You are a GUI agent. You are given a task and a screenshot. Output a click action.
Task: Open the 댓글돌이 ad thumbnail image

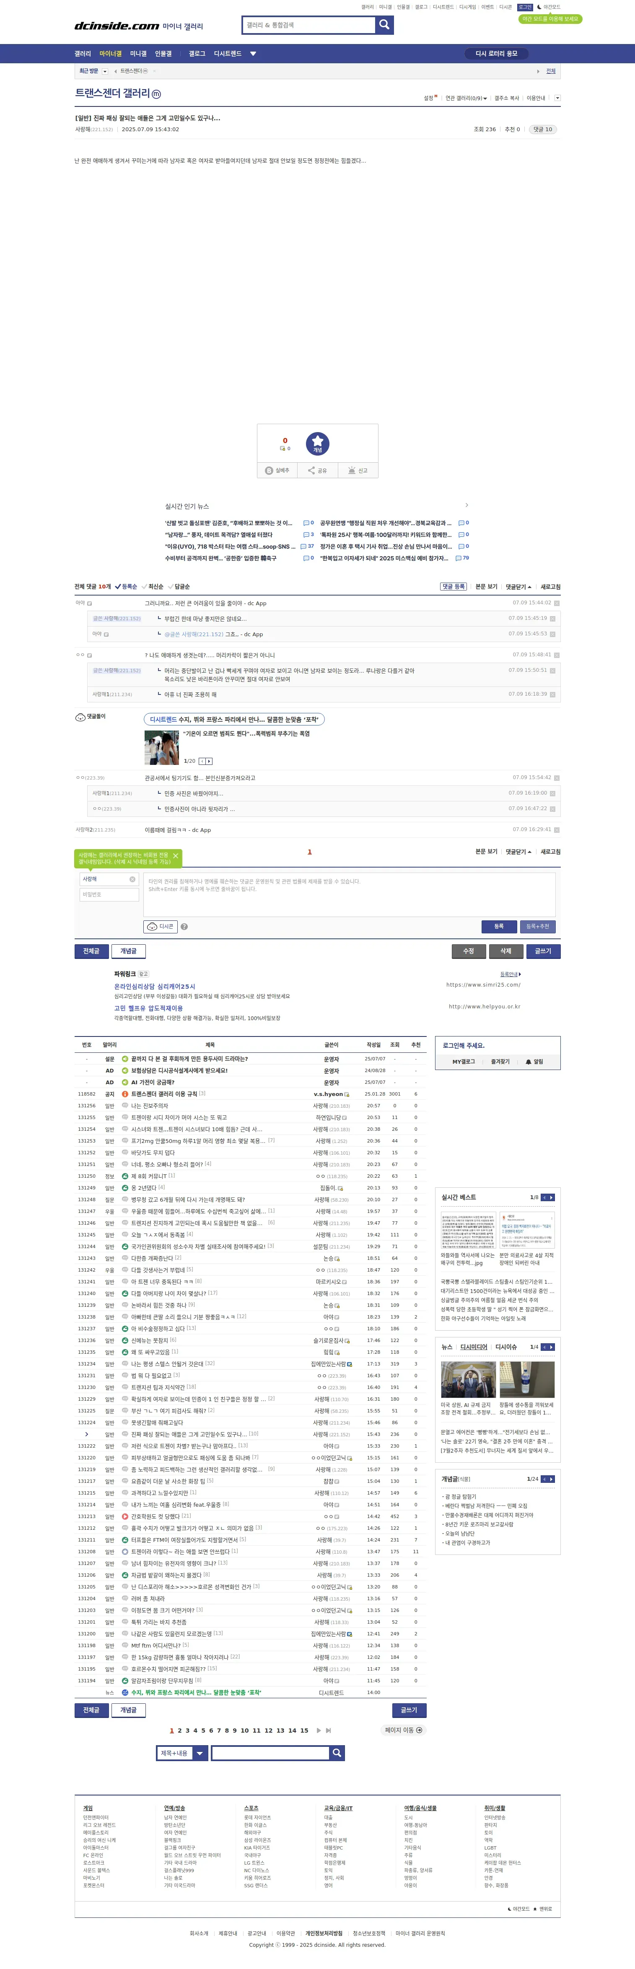pyautogui.click(x=161, y=748)
